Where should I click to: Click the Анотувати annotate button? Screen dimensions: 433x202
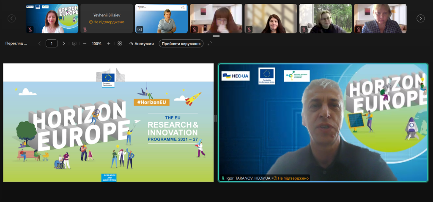click(141, 44)
